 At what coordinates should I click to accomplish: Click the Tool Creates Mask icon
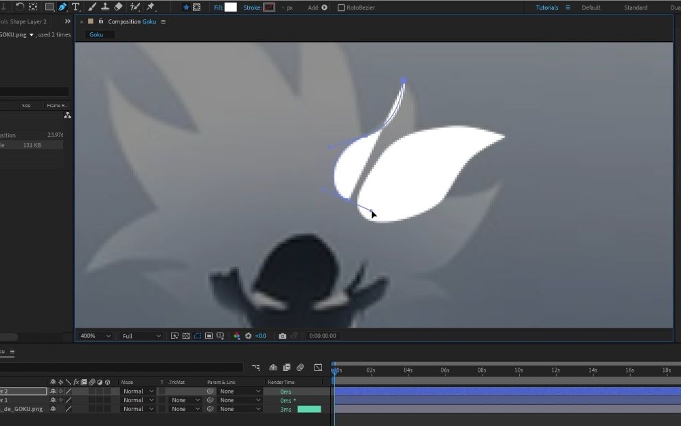click(197, 7)
